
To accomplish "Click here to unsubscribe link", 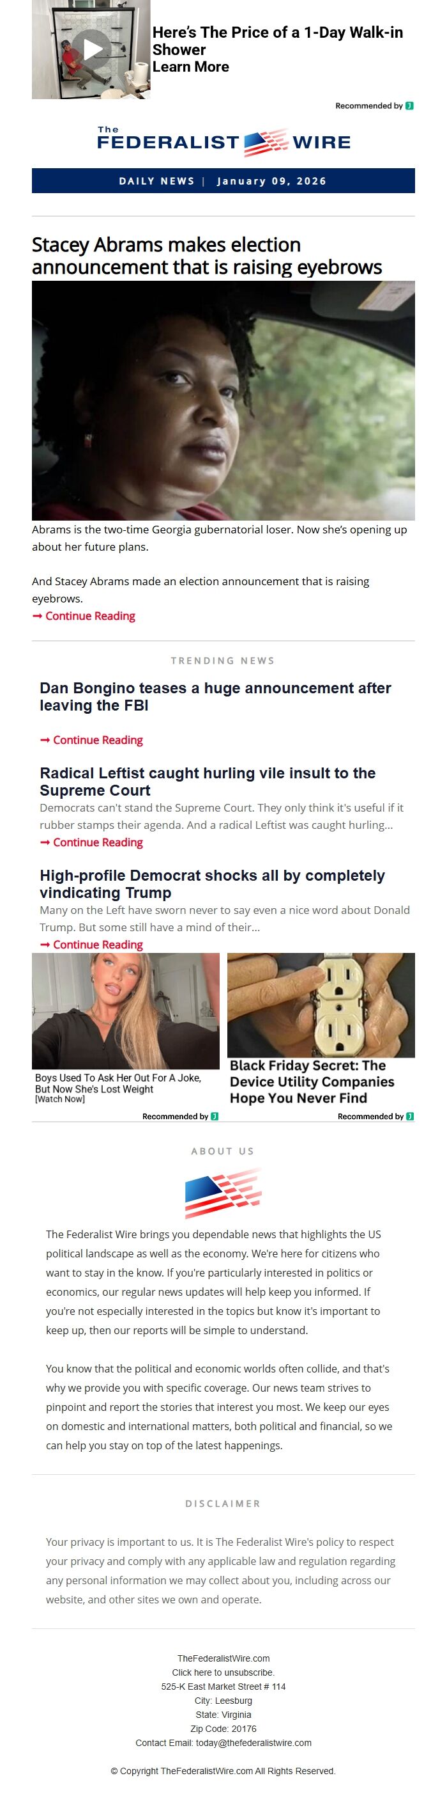I will pyautogui.click(x=223, y=1672).
